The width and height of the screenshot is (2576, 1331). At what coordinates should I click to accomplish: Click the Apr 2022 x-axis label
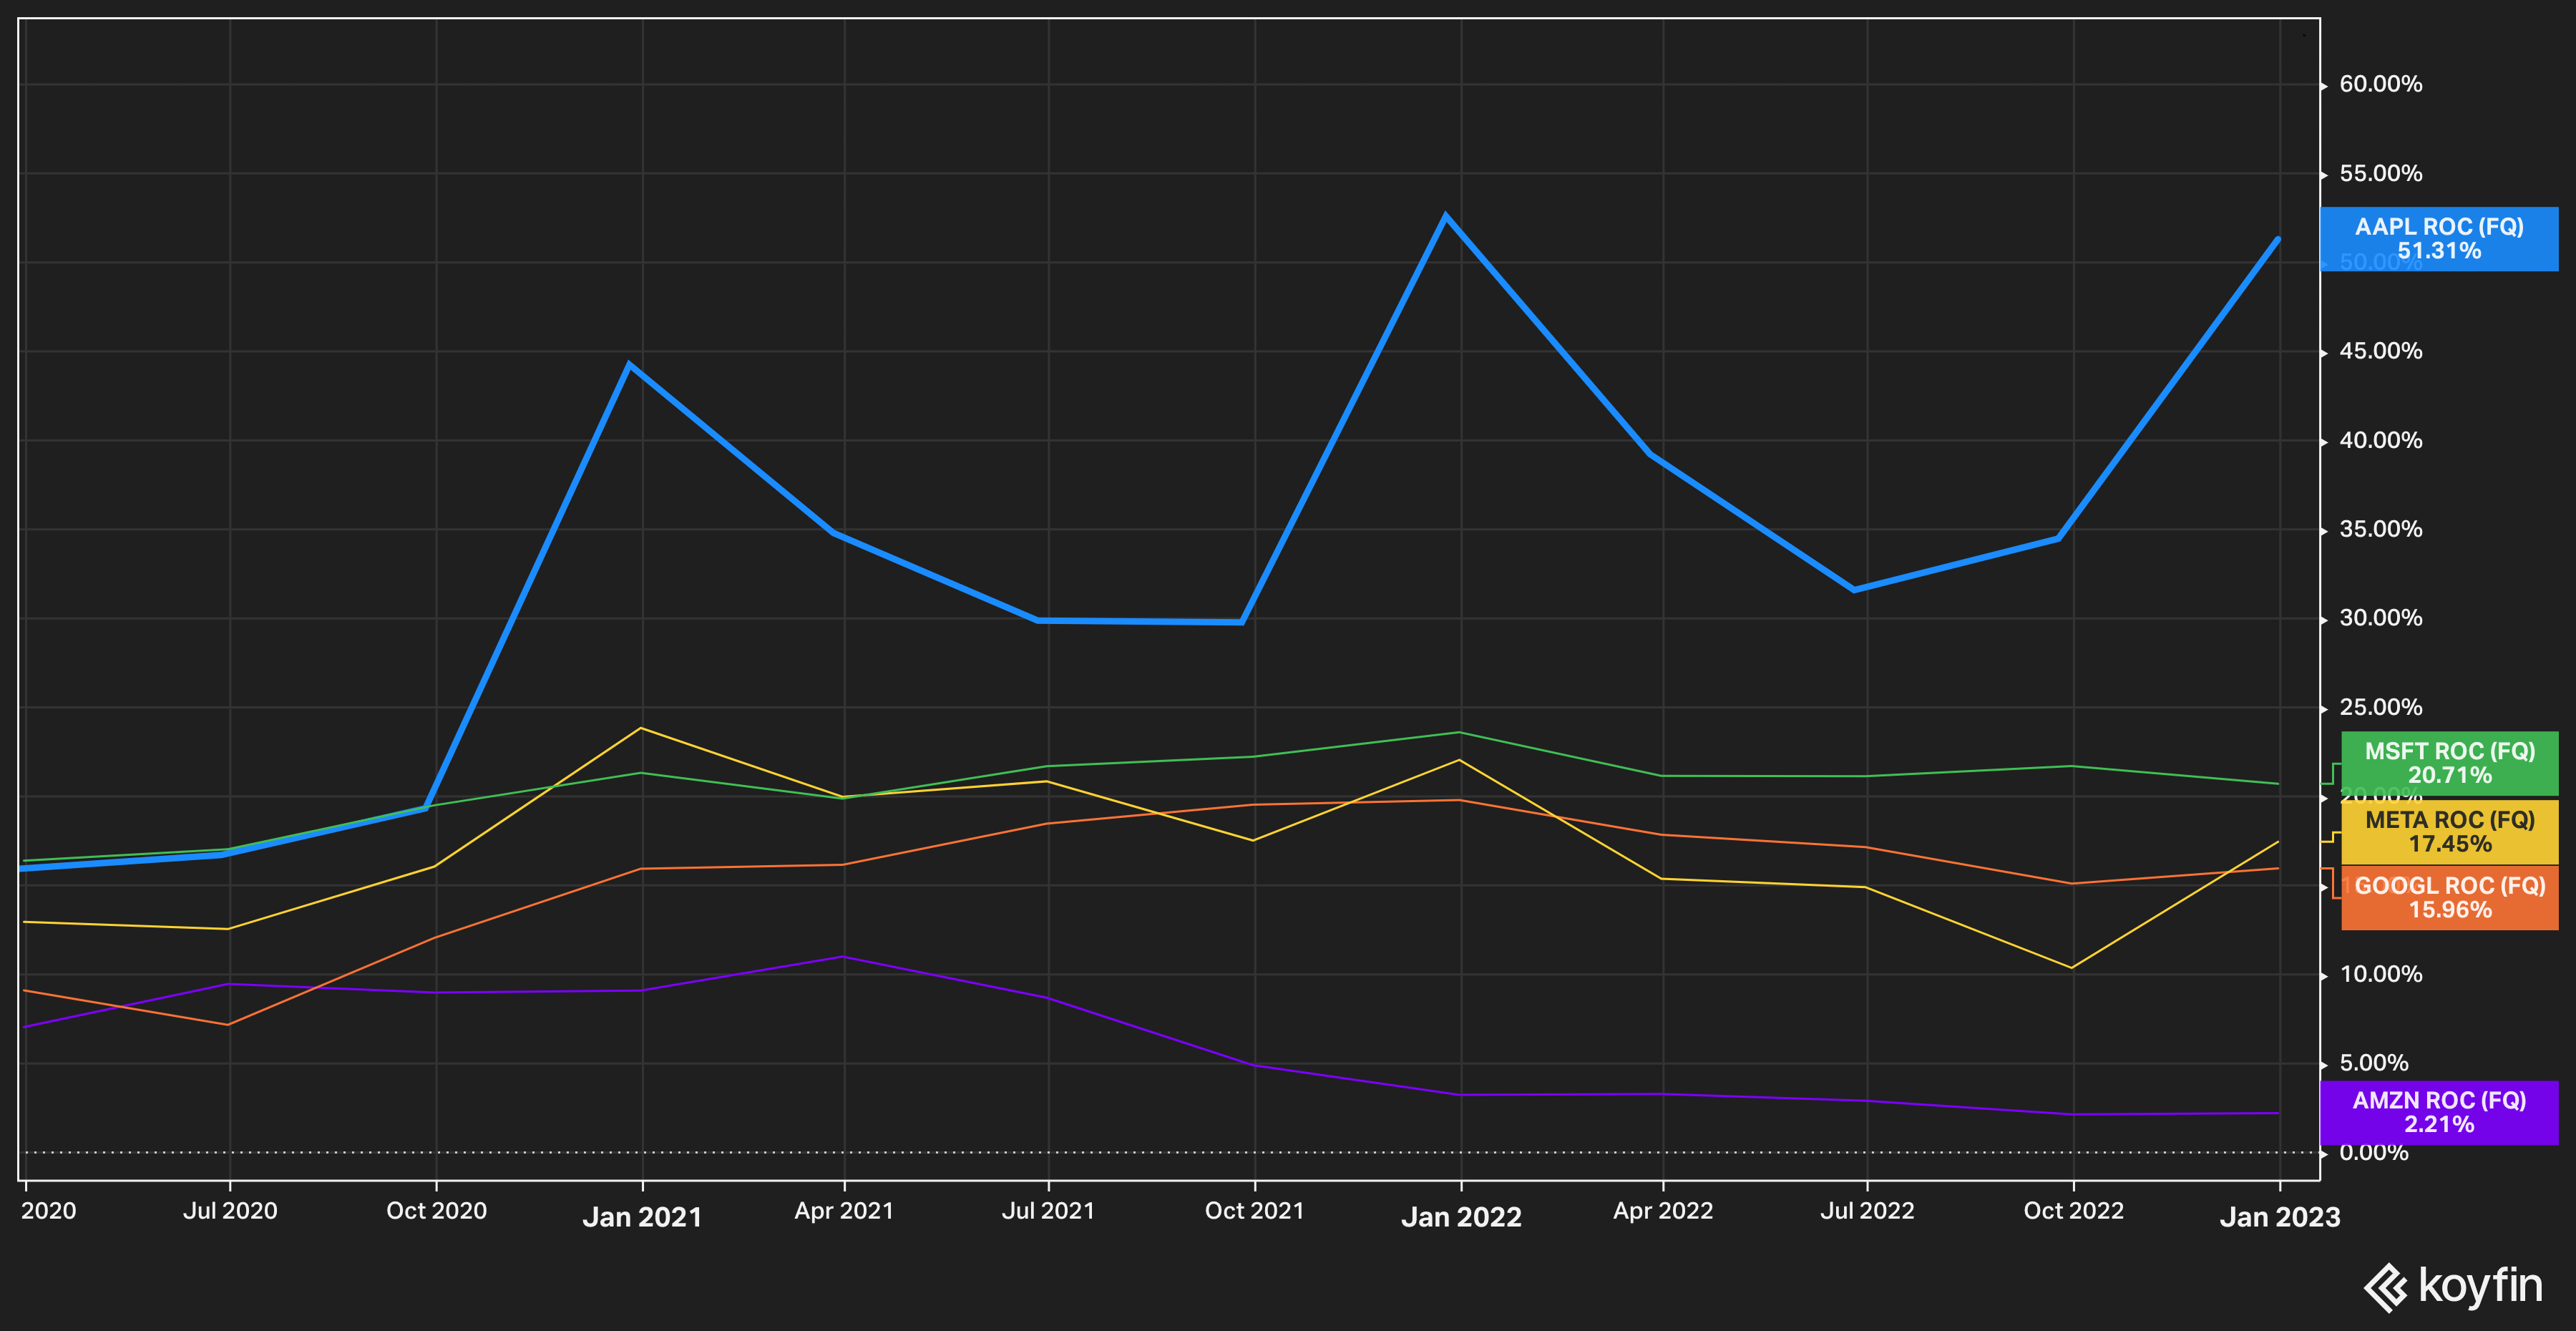point(1663,1211)
